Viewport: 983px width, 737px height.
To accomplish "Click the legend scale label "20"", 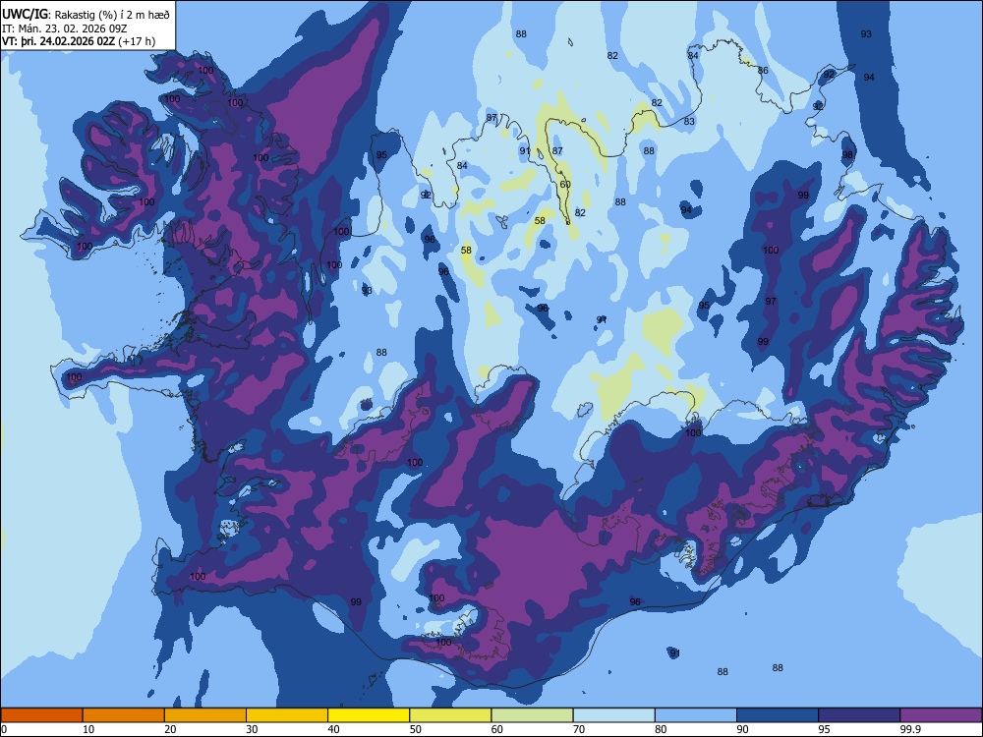I will coord(170,729).
